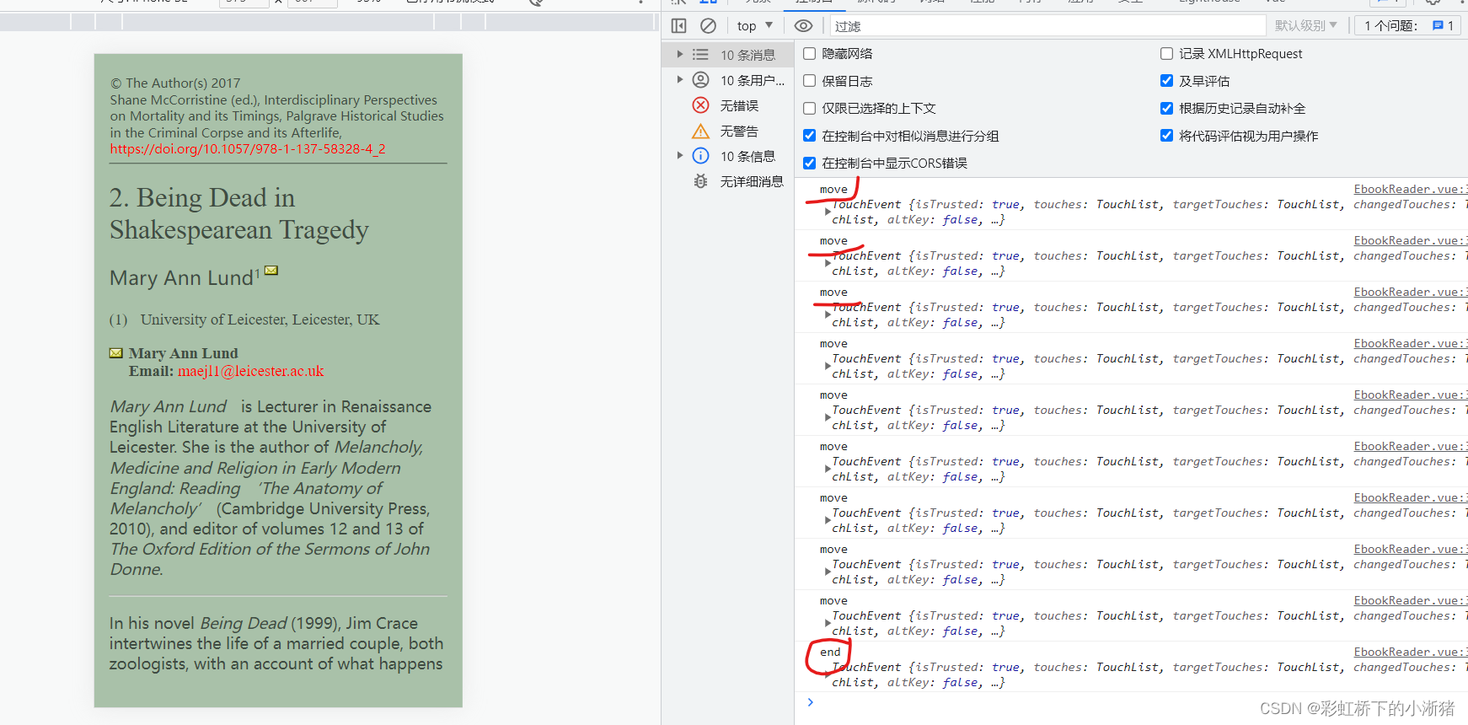Expand the 10 条信息 sidebar group

point(680,156)
